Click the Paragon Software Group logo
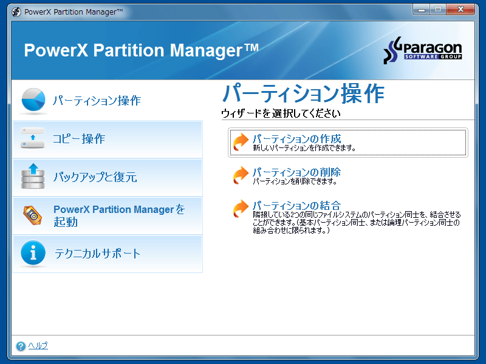This screenshot has width=486, height=364. [422, 50]
